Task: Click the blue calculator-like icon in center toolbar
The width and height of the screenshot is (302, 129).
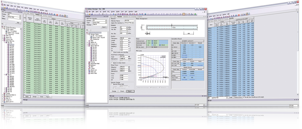Action: click(145, 14)
